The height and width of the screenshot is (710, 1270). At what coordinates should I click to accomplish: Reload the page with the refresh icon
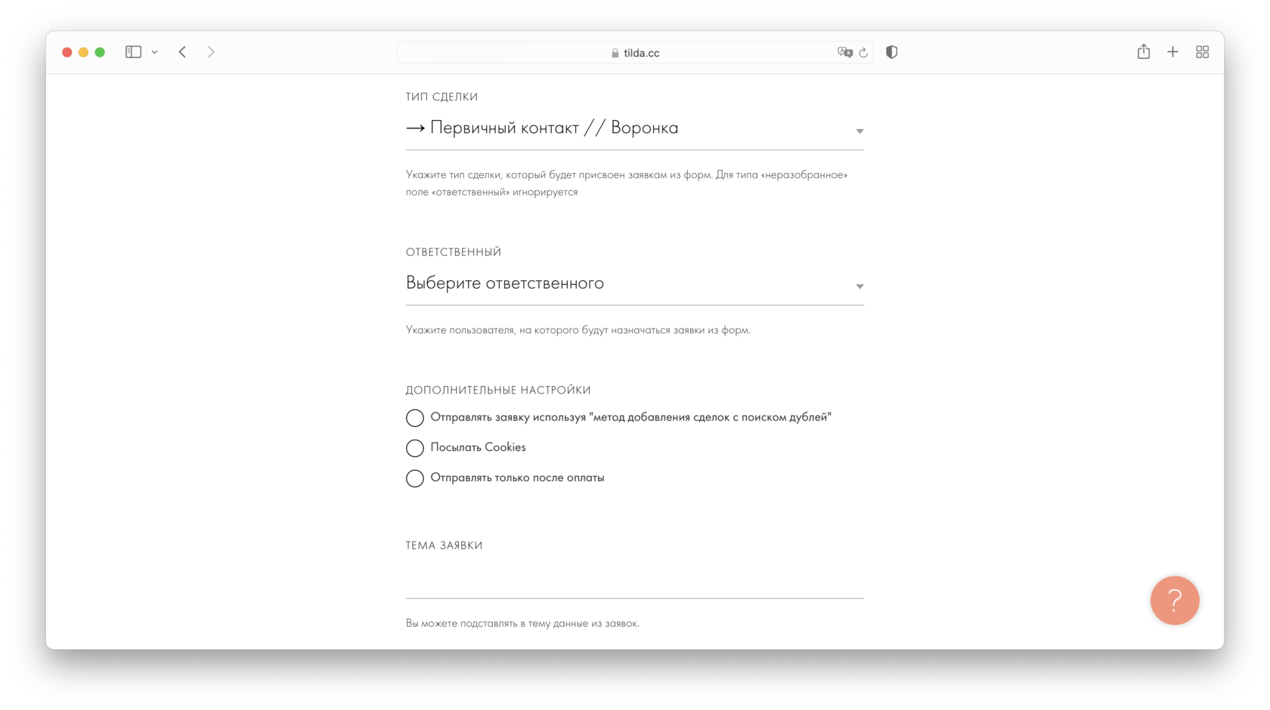[x=863, y=52]
